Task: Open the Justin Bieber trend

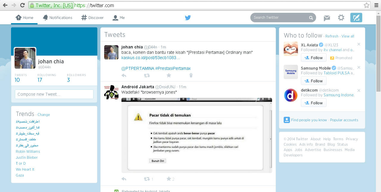Action: (x=27, y=158)
